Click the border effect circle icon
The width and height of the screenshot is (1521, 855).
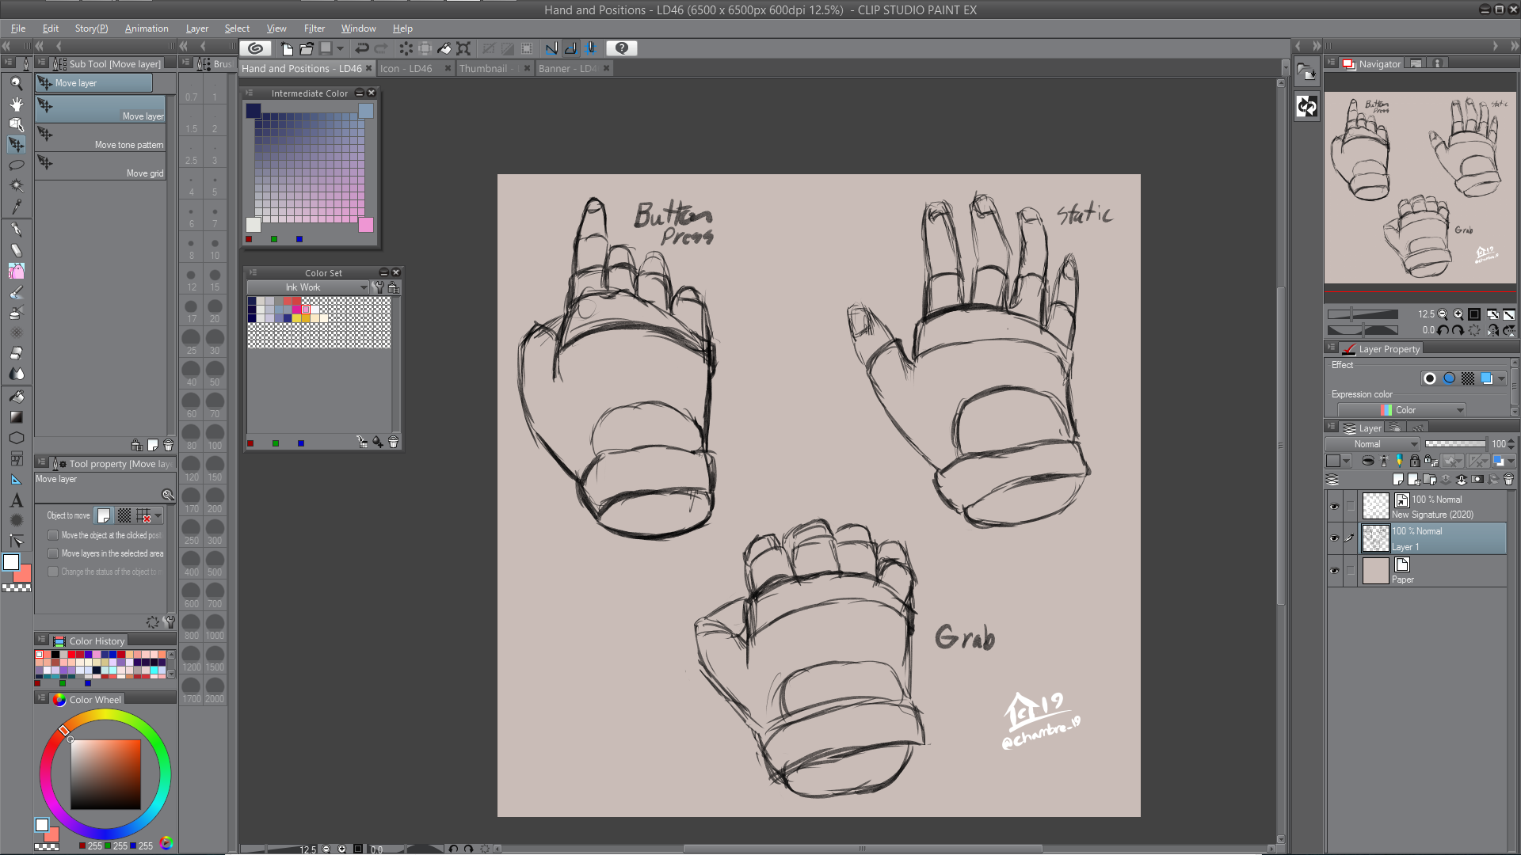tap(1429, 378)
